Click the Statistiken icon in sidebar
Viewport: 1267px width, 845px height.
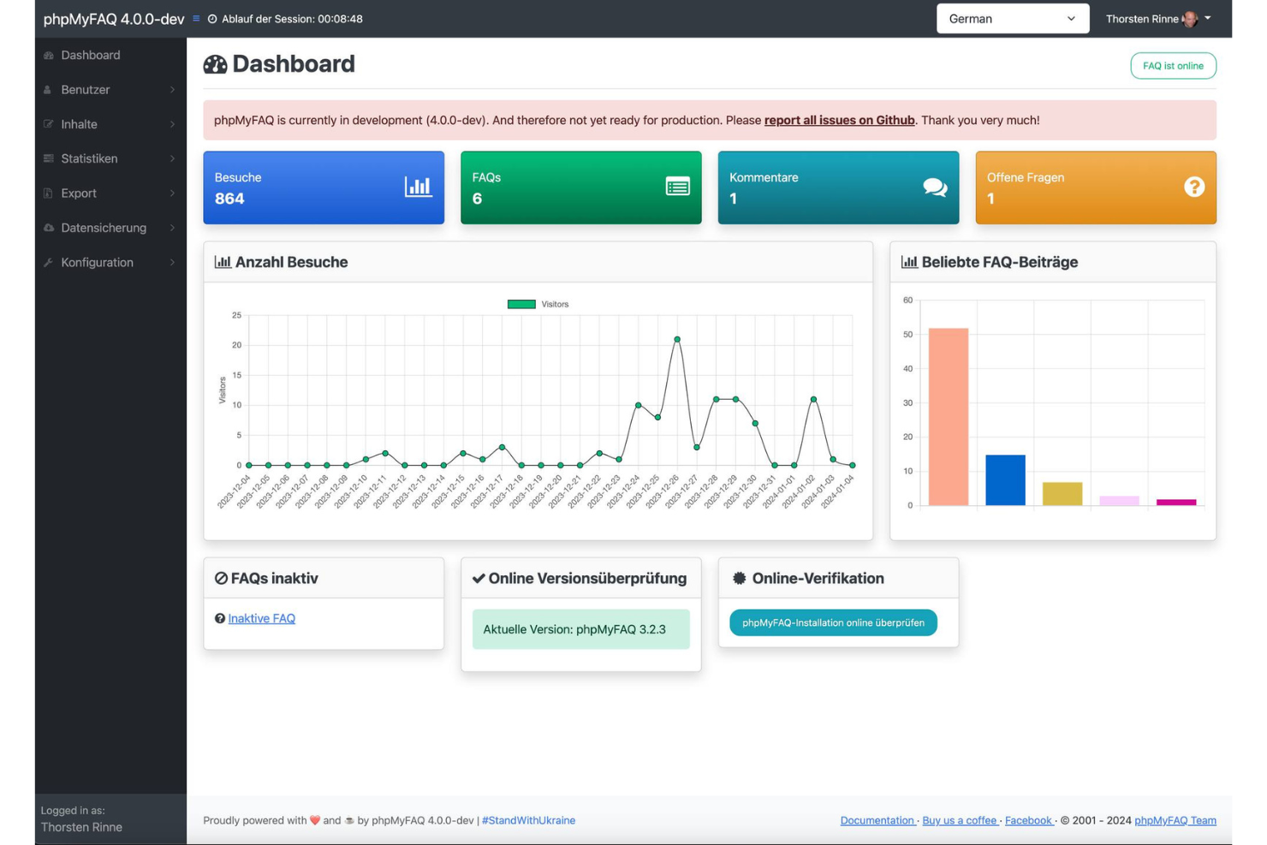tap(49, 158)
